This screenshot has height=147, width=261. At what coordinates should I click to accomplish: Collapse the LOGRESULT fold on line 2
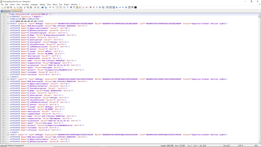point(8,17)
